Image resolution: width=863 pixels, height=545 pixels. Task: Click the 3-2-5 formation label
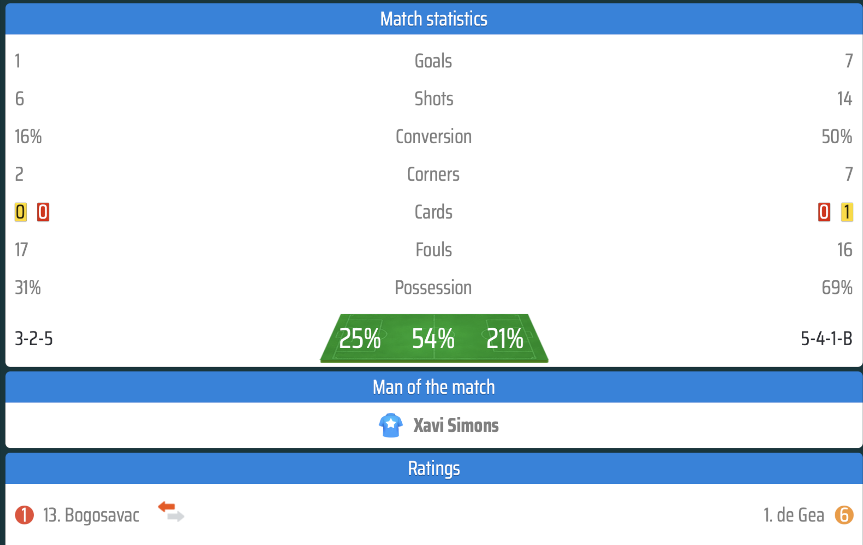coord(34,339)
